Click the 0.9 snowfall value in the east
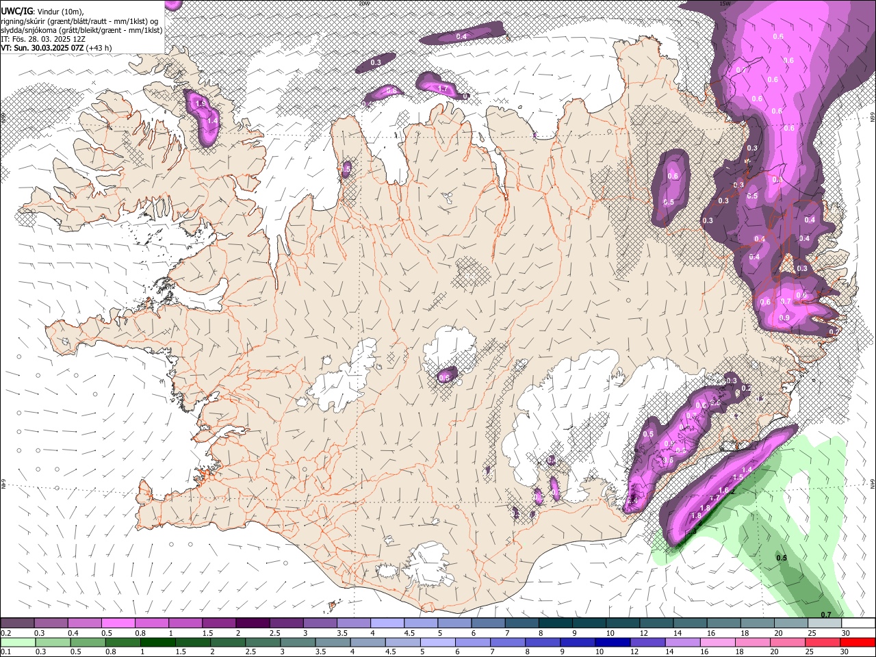Screen dimensions: 876x657 [x=784, y=318]
